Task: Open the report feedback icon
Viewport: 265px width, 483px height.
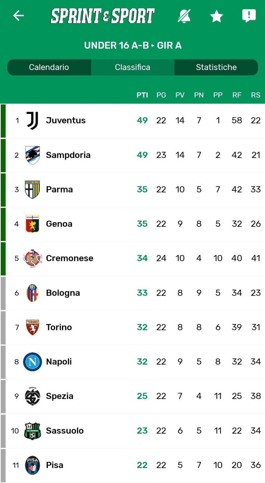Action: coord(249,16)
